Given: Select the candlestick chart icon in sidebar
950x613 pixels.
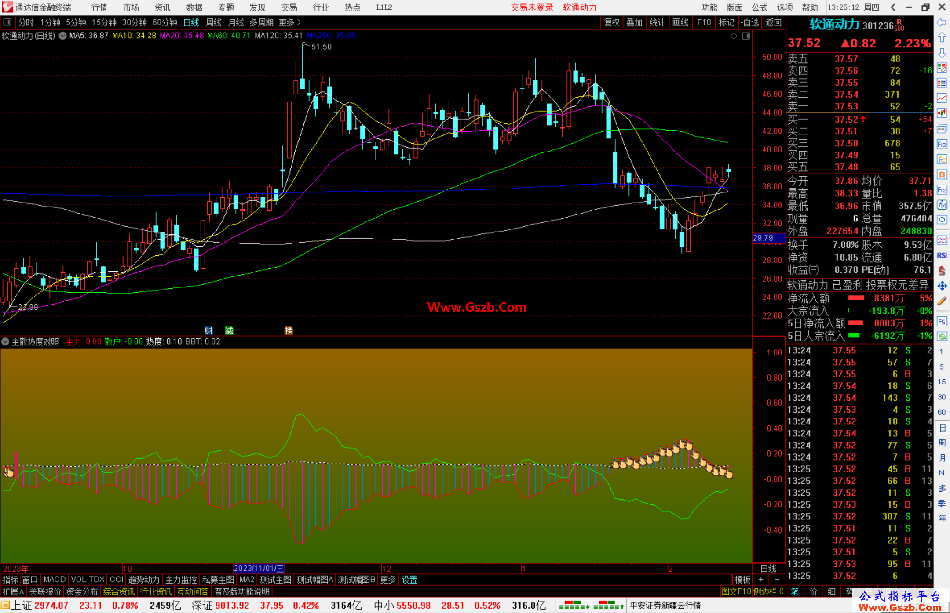Looking at the screenshot, I should tap(942, 113).
